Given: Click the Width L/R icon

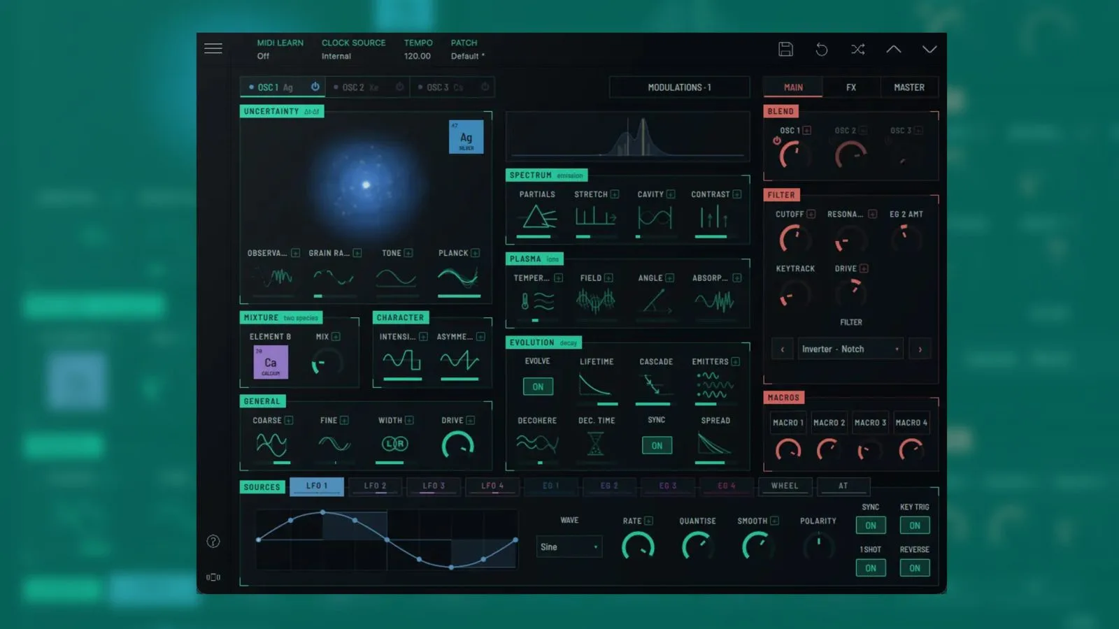Looking at the screenshot, I should 394,444.
